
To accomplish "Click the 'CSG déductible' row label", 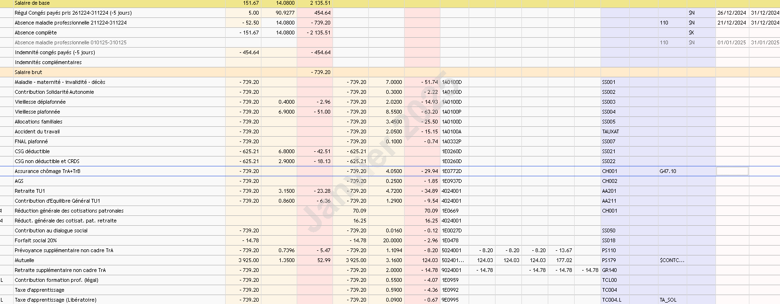I will (x=32, y=151).
